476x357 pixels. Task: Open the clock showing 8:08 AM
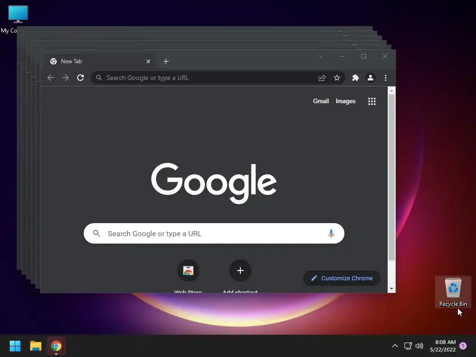click(443, 346)
